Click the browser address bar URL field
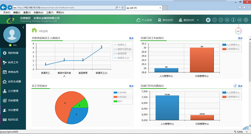This screenshot has height=134, width=251. [x=66, y=7]
